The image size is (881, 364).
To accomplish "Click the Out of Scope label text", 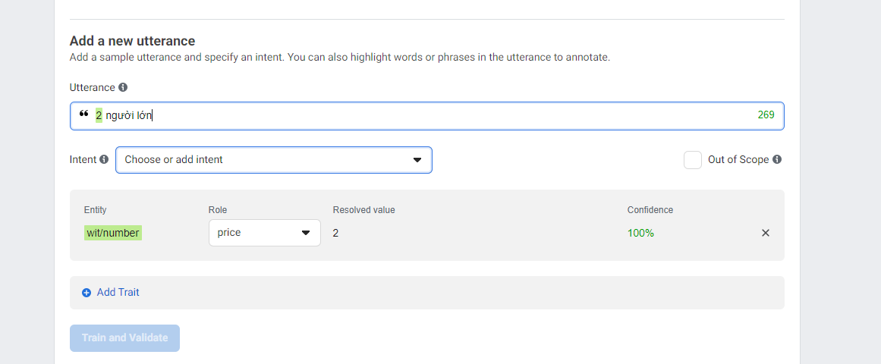I will (738, 160).
